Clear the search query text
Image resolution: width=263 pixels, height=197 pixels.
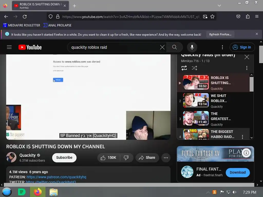(162, 47)
